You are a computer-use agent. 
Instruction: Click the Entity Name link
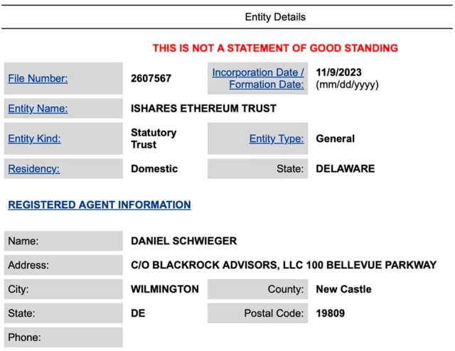pos(38,109)
